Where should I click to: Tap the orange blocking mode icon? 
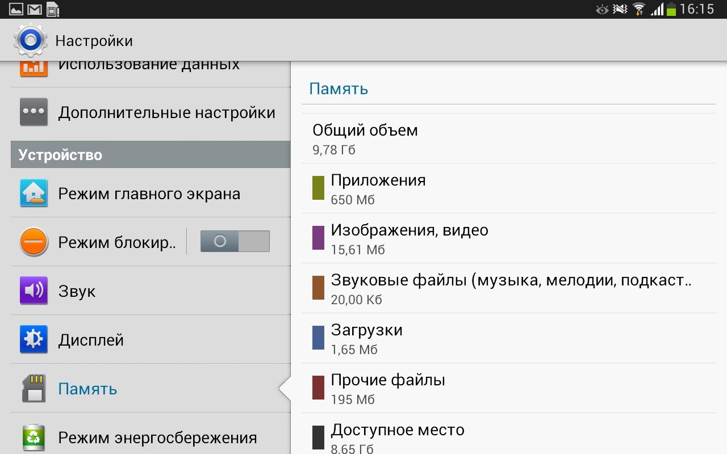coord(34,242)
